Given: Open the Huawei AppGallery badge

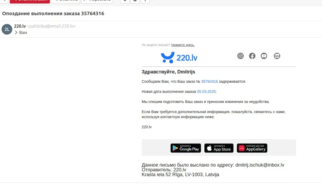Looking at the screenshot, I should pyautogui.click(x=252, y=148).
